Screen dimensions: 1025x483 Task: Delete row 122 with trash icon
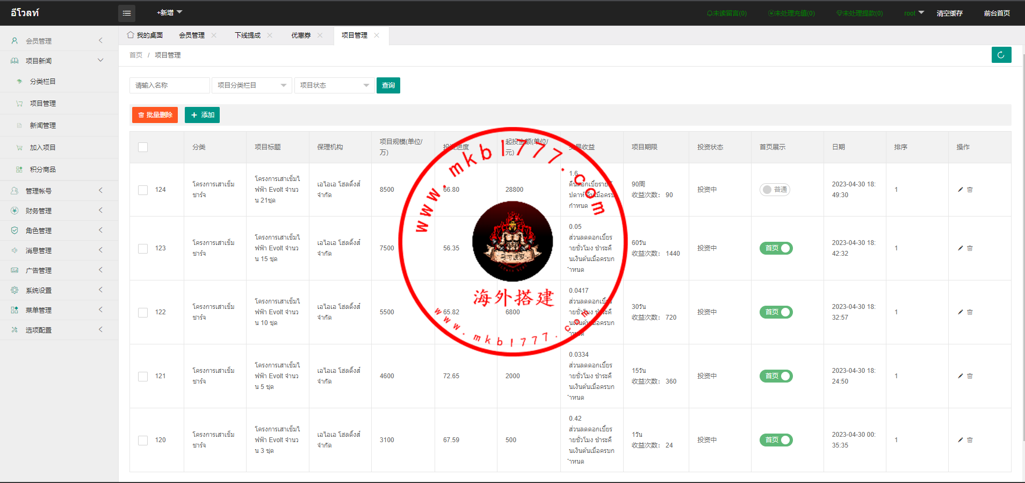tap(970, 312)
